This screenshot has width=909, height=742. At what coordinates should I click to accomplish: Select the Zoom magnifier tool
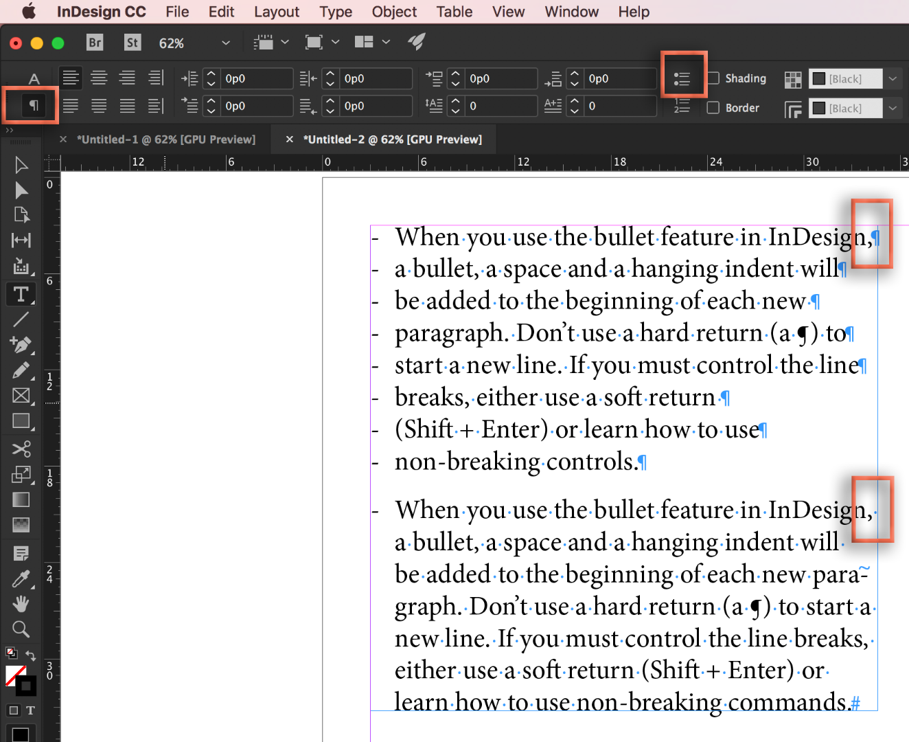(21, 629)
